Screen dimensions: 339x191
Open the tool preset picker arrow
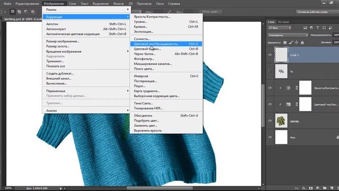pyautogui.click(x=5, y=12)
